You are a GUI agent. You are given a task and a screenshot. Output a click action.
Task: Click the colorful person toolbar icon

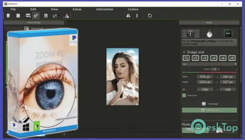point(66,16)
